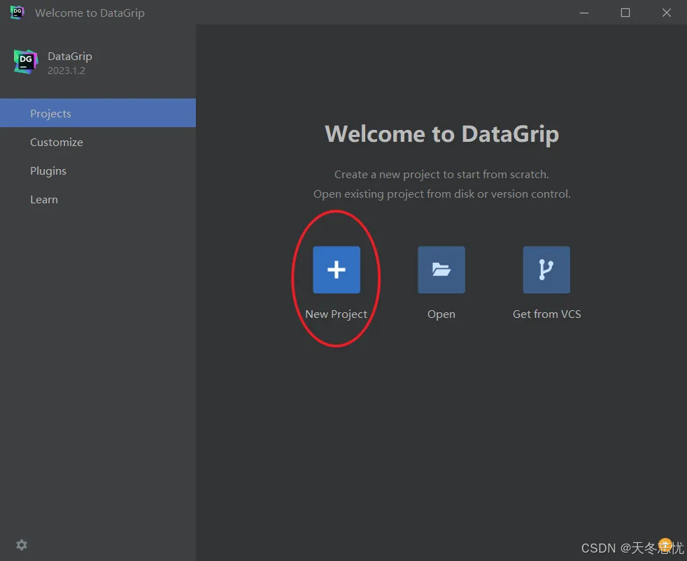The image size is (687, 561).
Task: Click the Open label below the folder icon
Action: pyautogui.click(x=441, y=314)
